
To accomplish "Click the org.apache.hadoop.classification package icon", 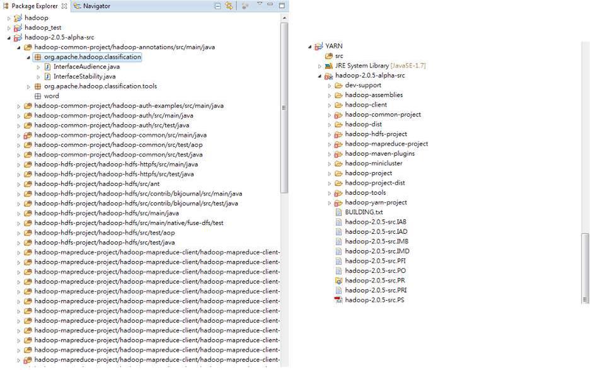I will 37,57.
